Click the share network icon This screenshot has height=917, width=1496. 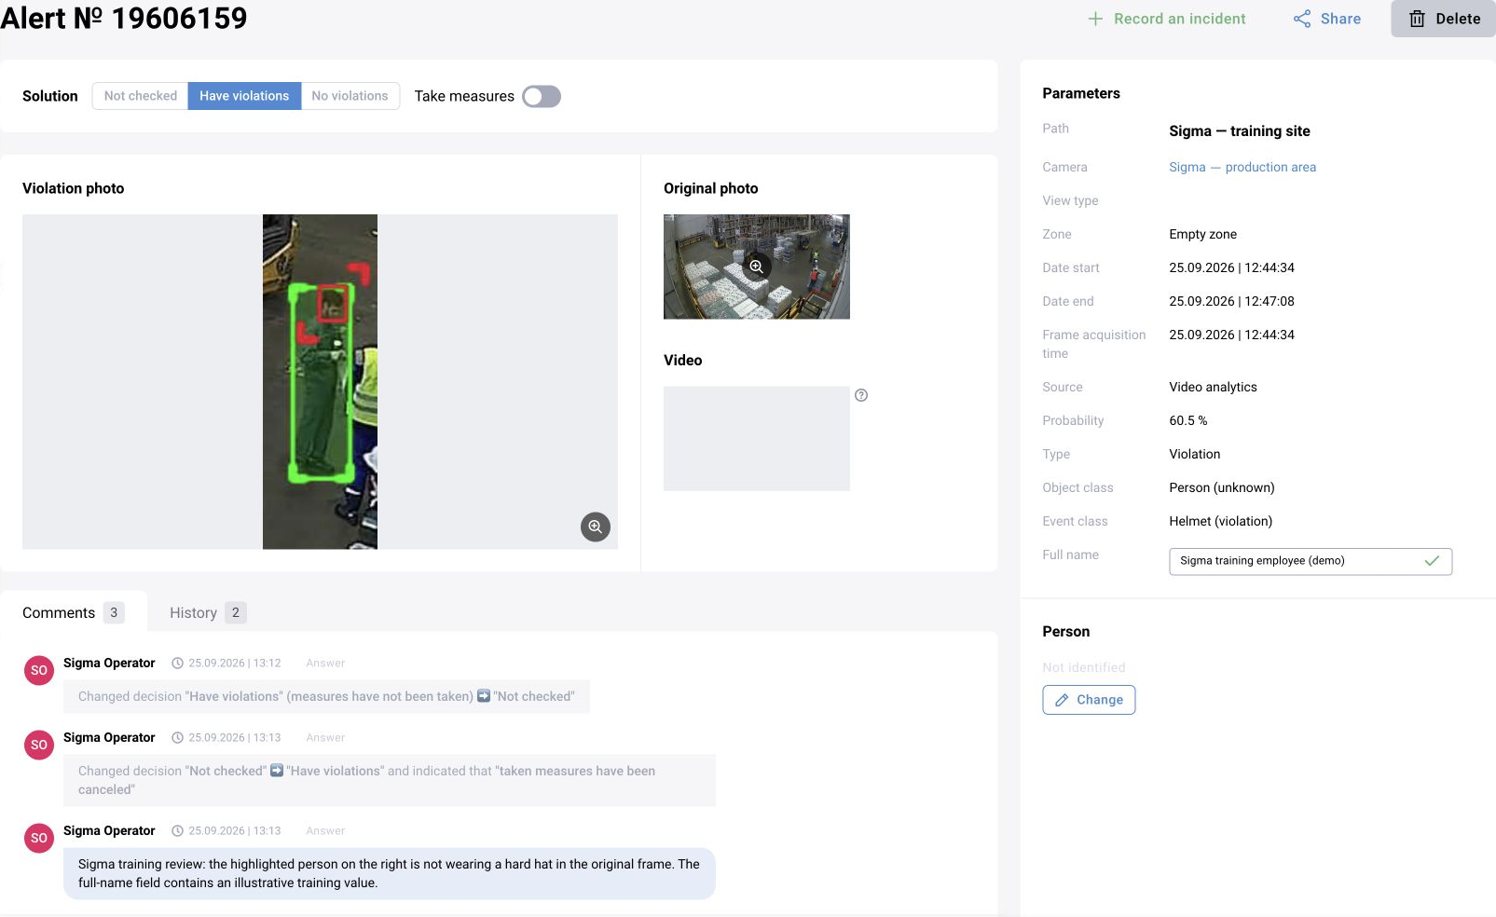[1302, 19]
